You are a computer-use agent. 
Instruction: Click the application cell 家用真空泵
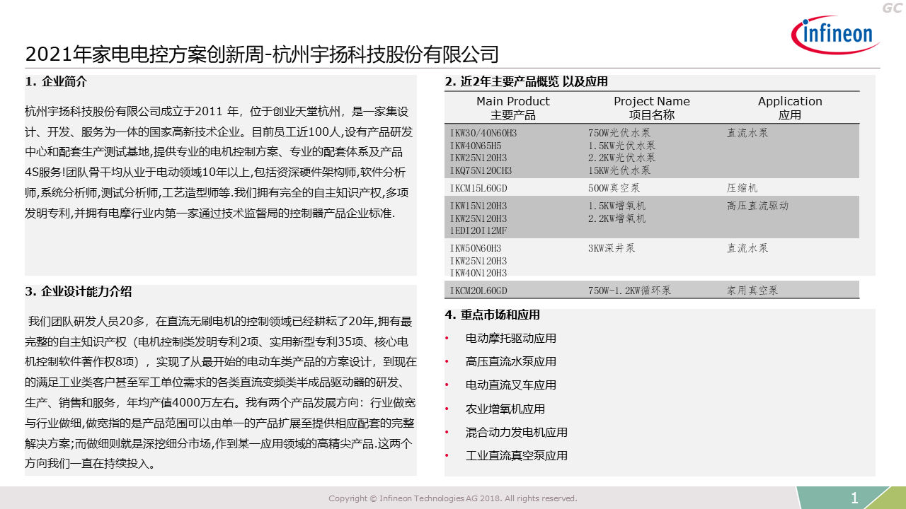tap(752, 291)
